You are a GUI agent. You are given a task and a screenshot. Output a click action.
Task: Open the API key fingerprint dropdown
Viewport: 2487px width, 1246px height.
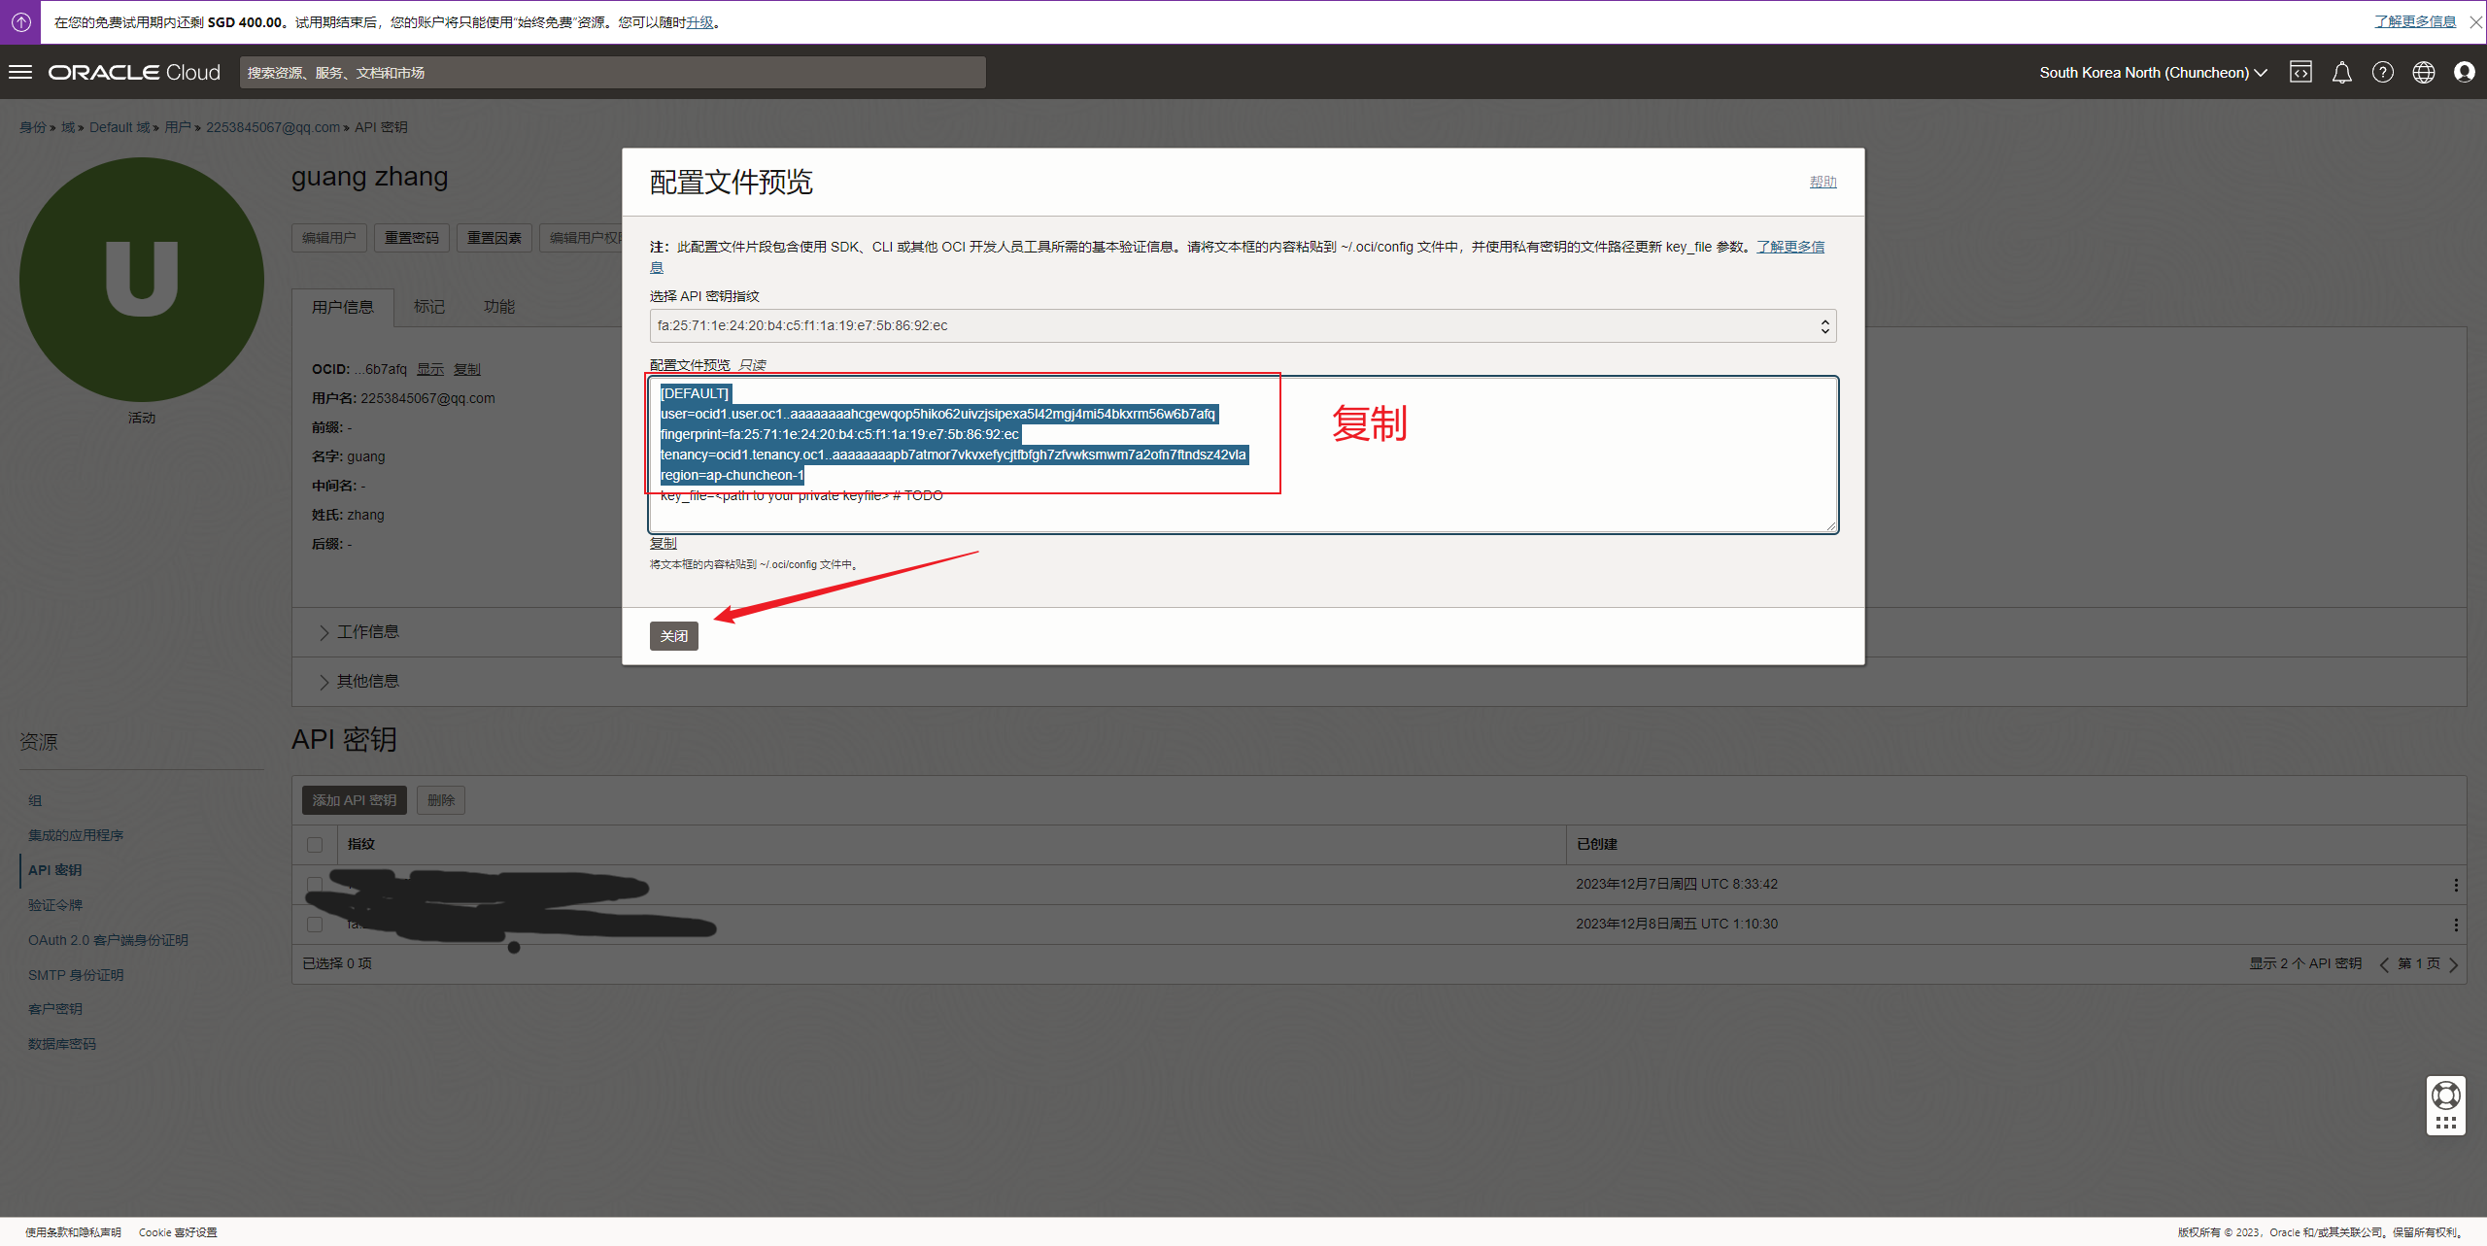pyautogui.click(x=1242, y=326)
